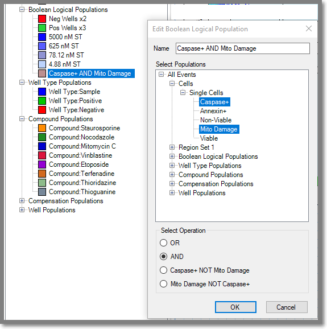This screenshot has height=329, width=327.
Task: Expand Region Set 1 in dialog tree
Action: [x=172, y=147]
